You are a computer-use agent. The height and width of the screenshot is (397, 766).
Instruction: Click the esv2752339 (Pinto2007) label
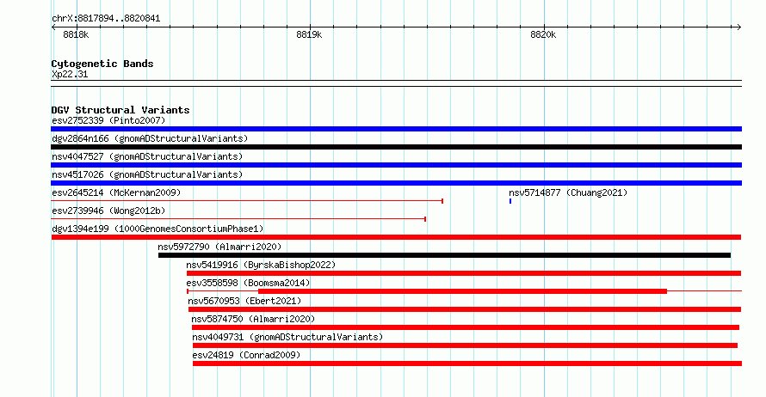108,120
